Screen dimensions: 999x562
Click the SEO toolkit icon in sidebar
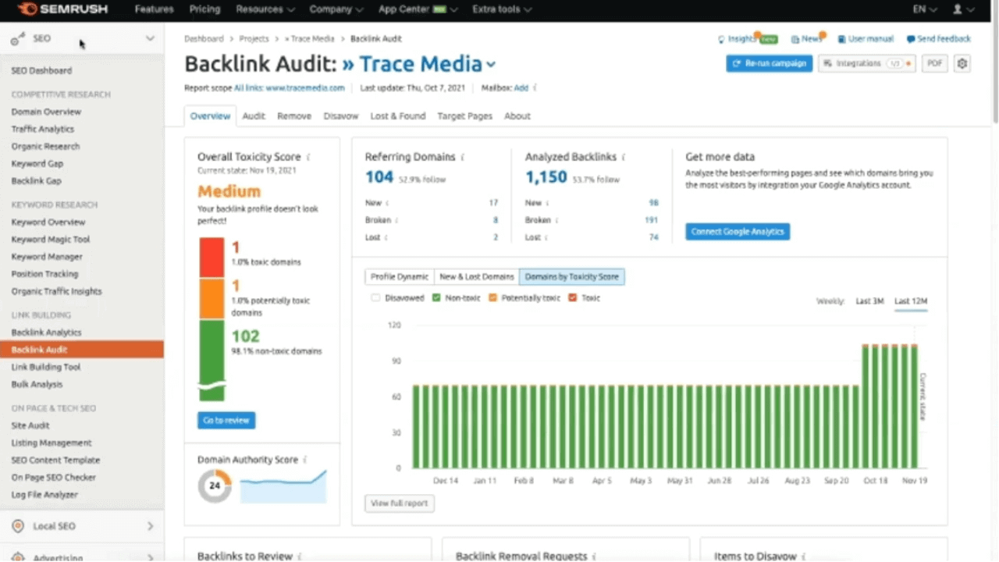pos(17,39)
